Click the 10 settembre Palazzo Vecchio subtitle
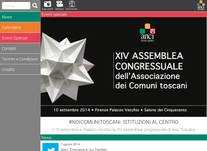This screenshot has width=207, height=151. pyautogui.click(x=124, y=130)
